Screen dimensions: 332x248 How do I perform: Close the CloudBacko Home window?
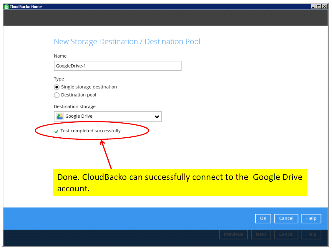tap(324, 6)
